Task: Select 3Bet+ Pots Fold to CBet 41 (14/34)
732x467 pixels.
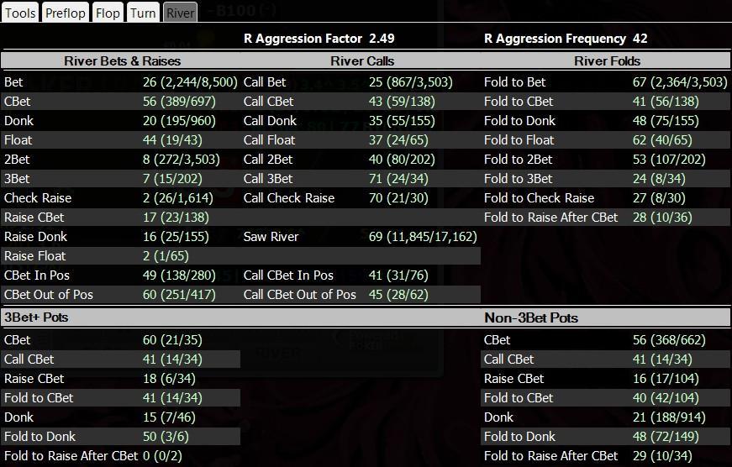Action: [172, 398]
